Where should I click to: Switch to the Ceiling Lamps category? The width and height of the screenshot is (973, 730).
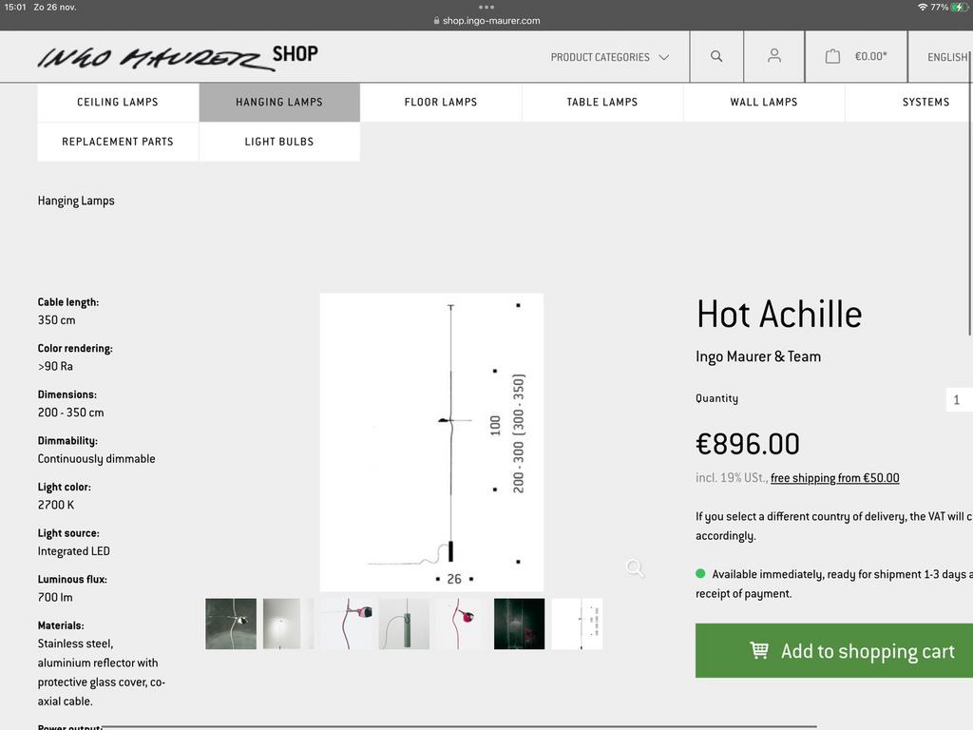click(x=118, y=102)
